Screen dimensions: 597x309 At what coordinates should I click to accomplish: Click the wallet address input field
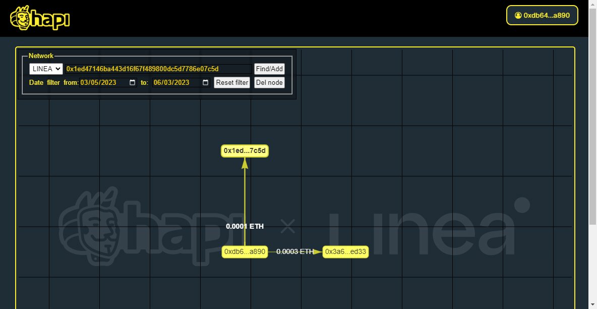pos(158,69)
